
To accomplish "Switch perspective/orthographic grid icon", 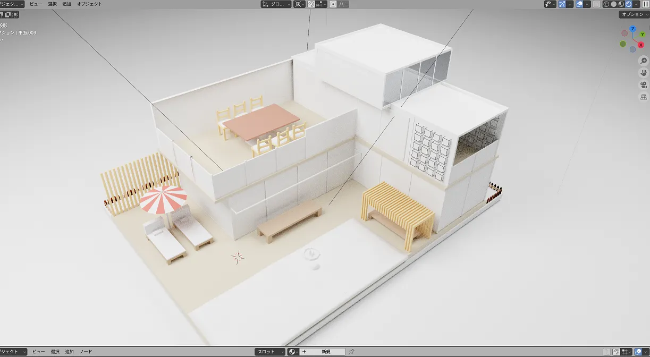I will pos(644,97).
